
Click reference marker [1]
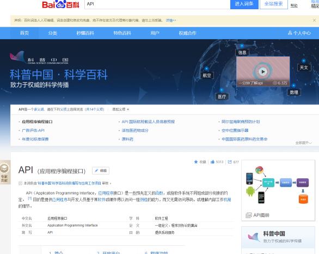point(30,198)
